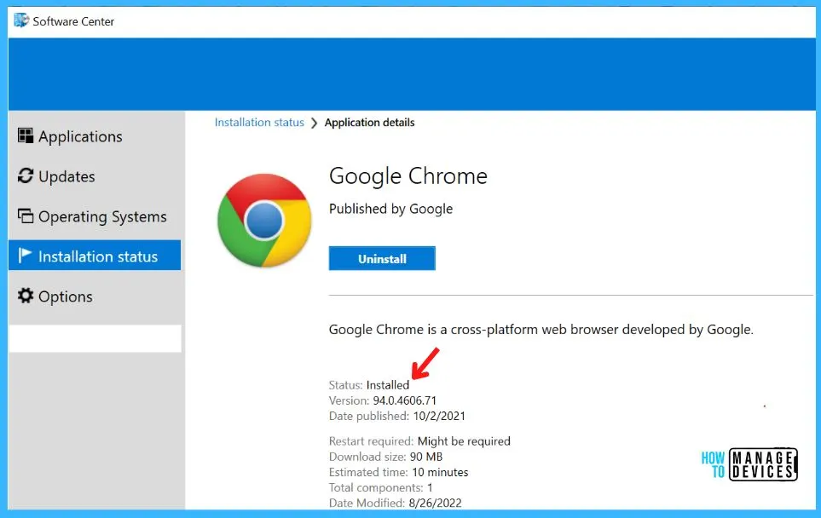This screenshot has width=821, height=518.
Task: Open the Updates section label
Action: click(66, 177)
